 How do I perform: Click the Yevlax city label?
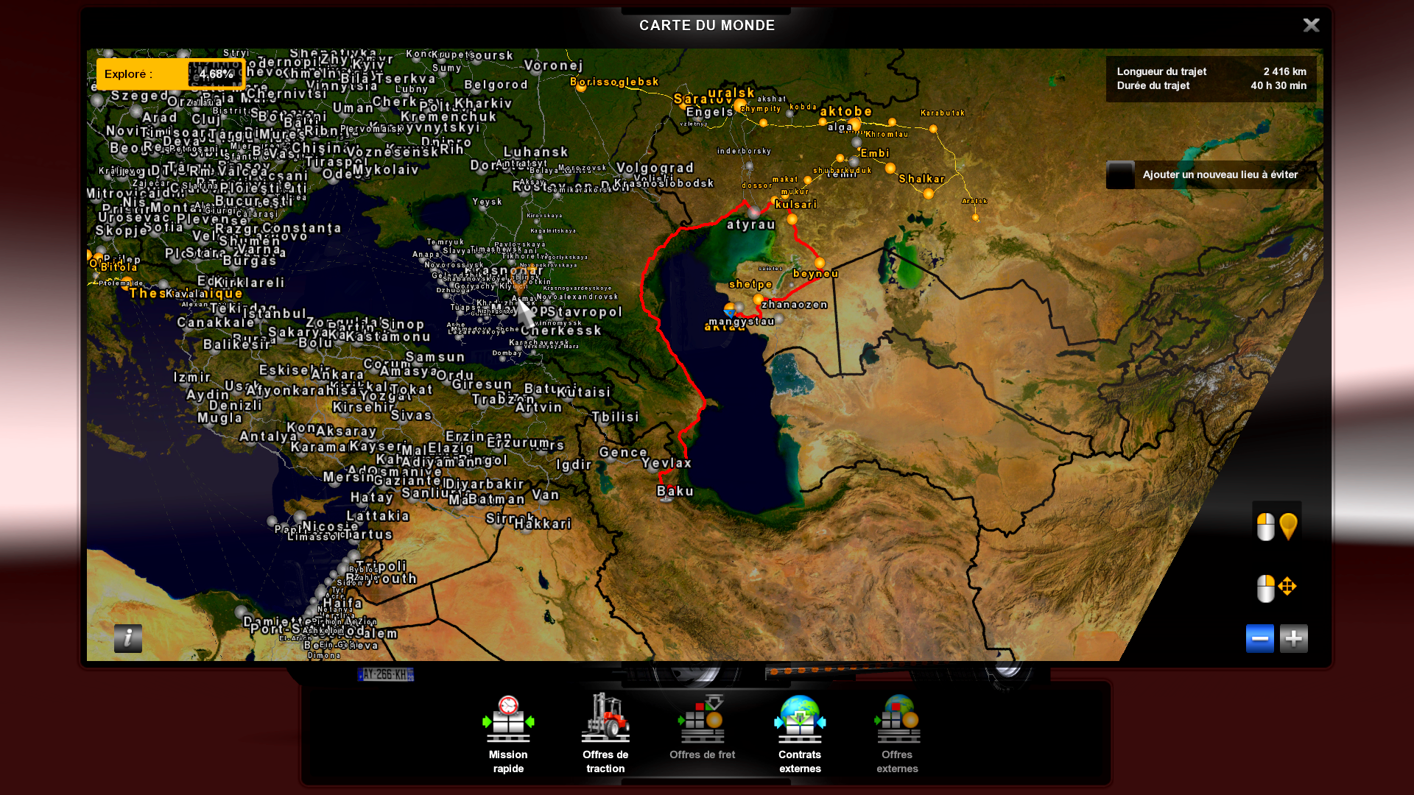tap(666, 463)
